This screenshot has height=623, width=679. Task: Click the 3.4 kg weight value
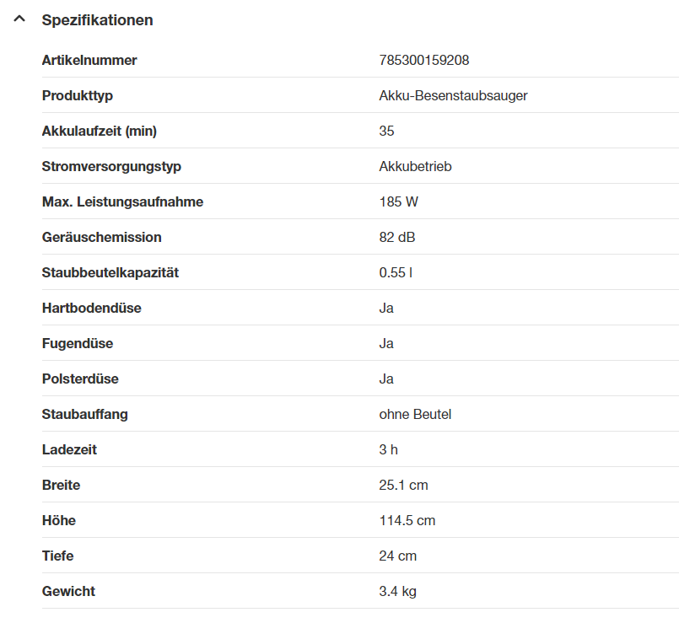point(398,592)
